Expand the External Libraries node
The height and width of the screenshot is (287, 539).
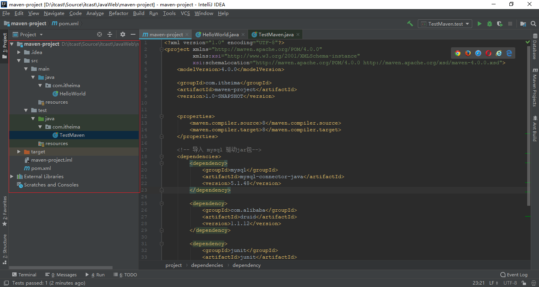[12, 177]
